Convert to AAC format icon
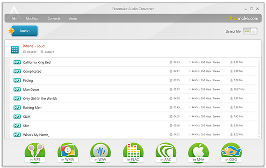The width and height of the screenshot is (266, 168). click(x=166, y=153)
